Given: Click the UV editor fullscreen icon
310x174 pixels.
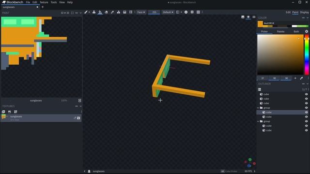Looking at the screenshot, I should 72,13.
